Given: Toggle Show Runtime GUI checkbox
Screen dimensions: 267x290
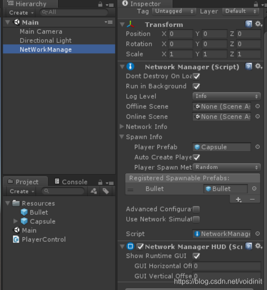Looking at the screenshot, I should (x=196, y=256).
